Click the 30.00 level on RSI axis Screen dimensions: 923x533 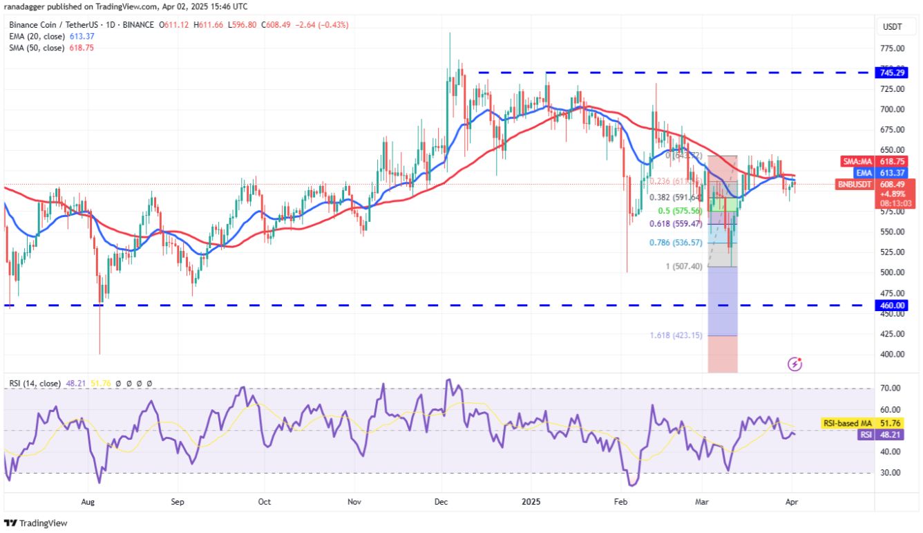click(x=891, y=473)
